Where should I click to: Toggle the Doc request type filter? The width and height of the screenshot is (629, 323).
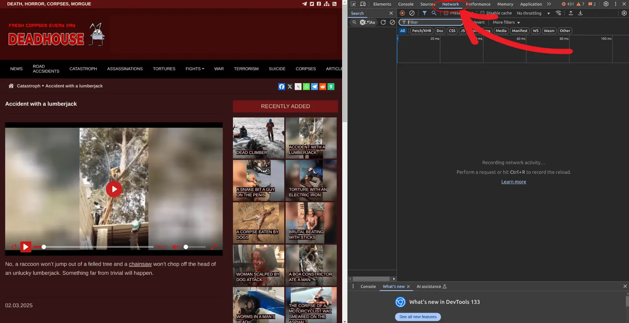(x=440, y=31)
